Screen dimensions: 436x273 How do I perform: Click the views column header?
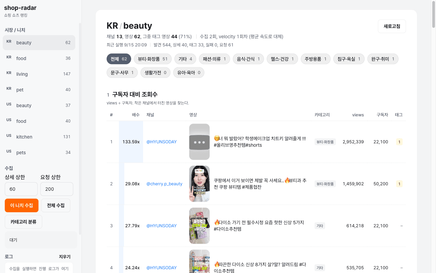pos(358,115)
